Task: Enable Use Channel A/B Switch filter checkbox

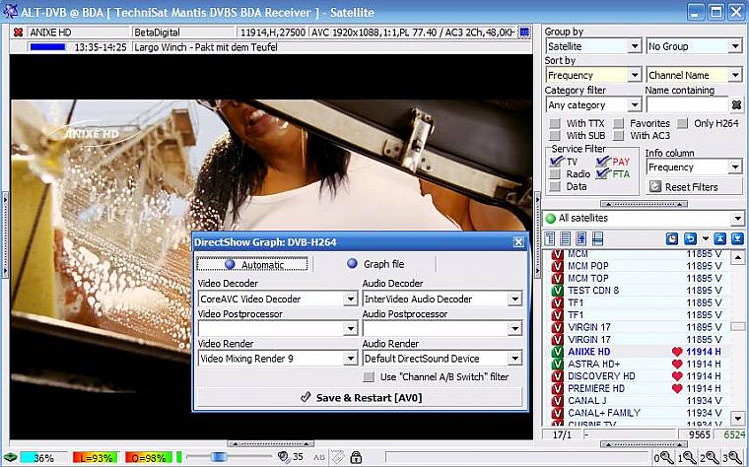Action: point(369,377)
